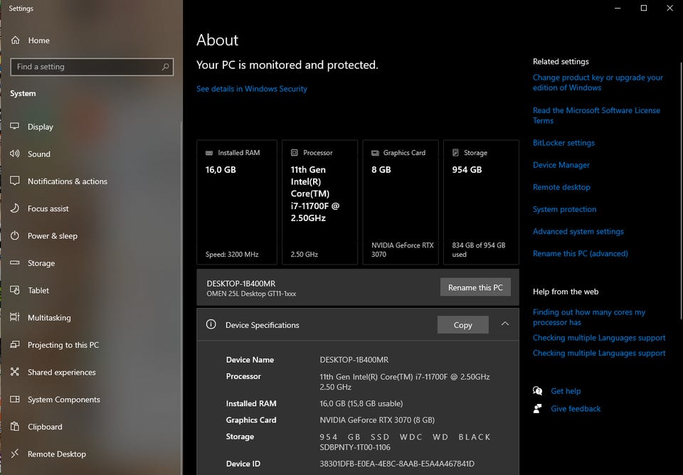
Task: Click the Tablet icon in sidebar
Action: point(15,290)
